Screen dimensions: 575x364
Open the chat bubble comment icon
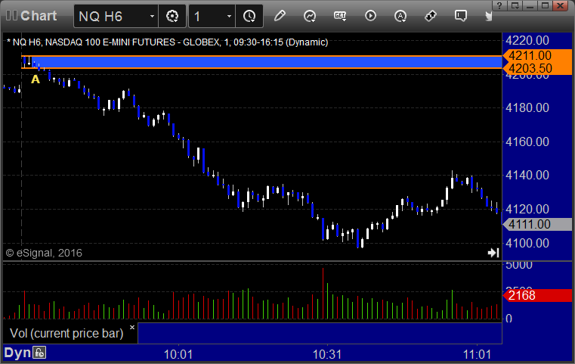coord(461,16)
